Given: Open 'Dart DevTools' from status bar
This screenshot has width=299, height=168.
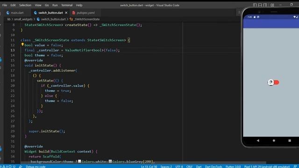Looking at the screenshot, I should tap(214, 167).
